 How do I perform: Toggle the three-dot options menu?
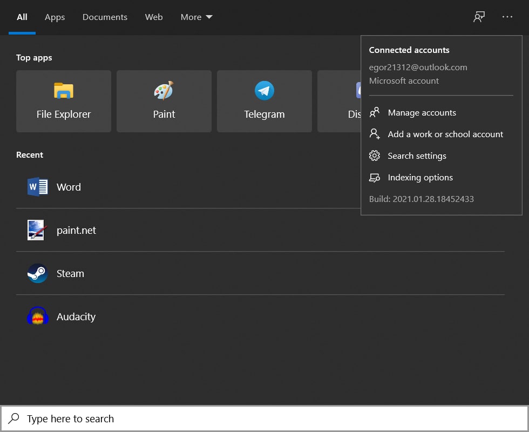point(507,17)
